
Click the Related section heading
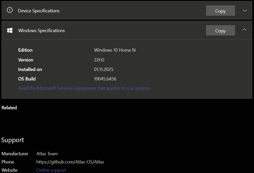(9, 108)
